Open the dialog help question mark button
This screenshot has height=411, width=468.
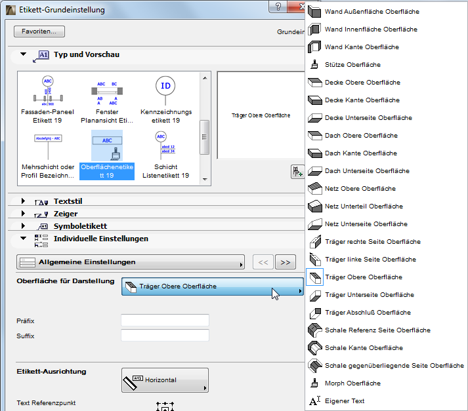(278, 7)
